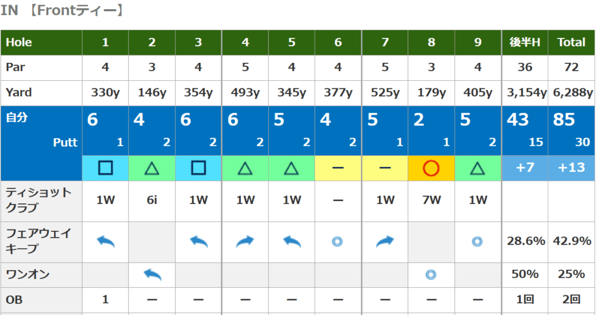Click the fairway-hit circle icon for hole 9
The image size is (596, 315).
point(478,241)
